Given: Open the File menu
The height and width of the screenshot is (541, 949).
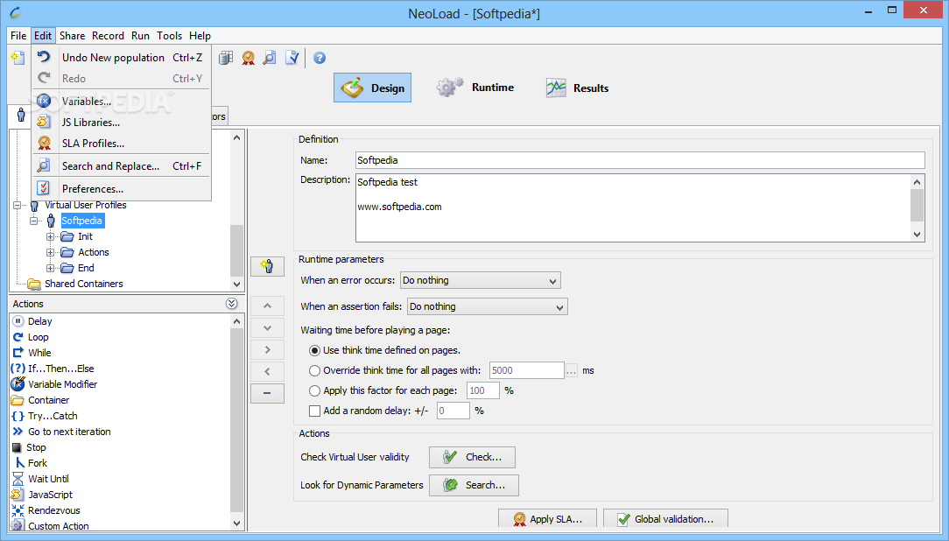Looking at the screenshot, I should [18, 36].
